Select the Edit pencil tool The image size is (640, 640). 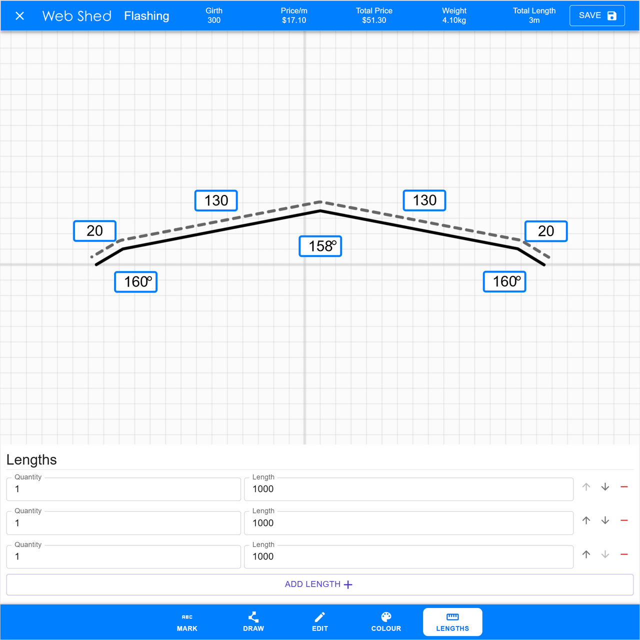tap(320, 622)
